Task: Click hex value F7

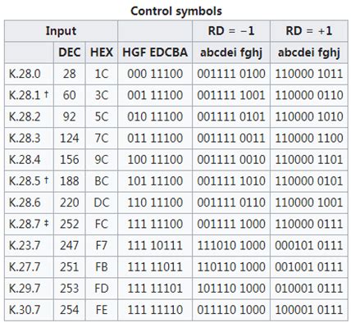Action: tap(102, 245)
